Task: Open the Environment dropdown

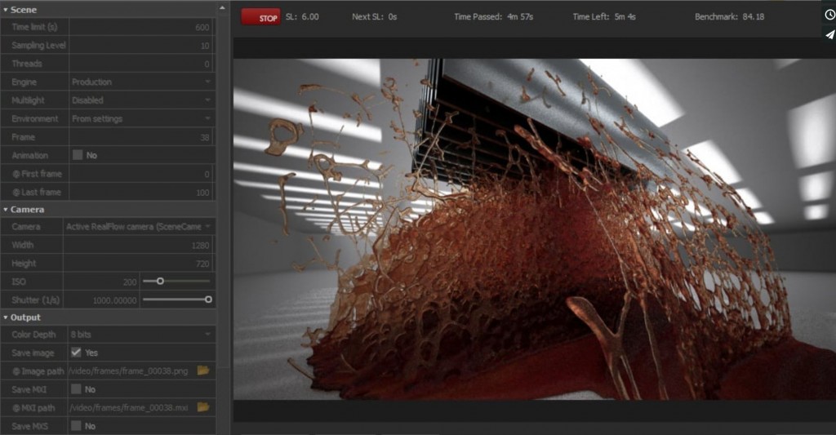Action: point(140,118)
